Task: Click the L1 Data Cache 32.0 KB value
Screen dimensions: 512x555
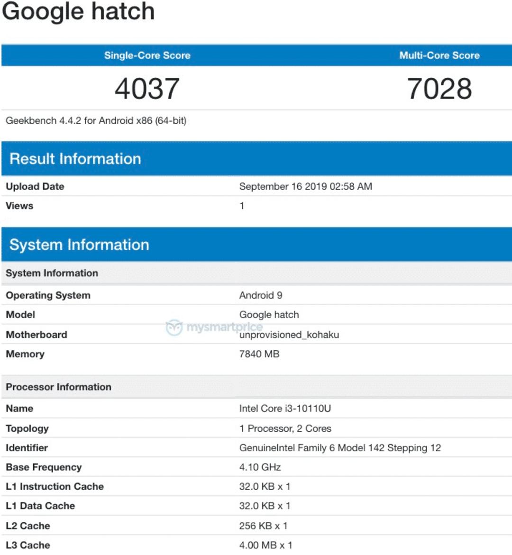Action: coord(265,506)
